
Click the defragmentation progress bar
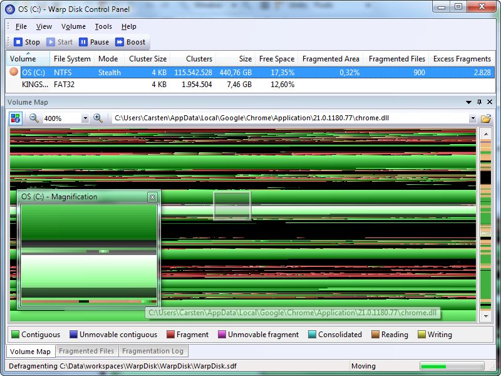452,366
